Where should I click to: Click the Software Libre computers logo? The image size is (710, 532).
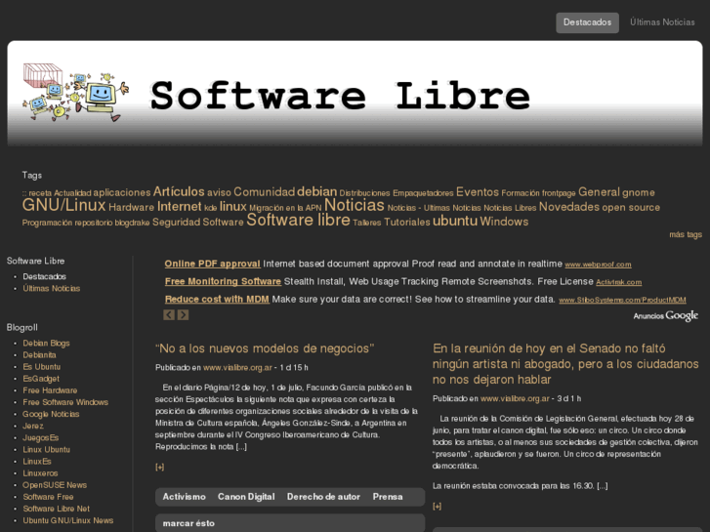tap(75, 93)
